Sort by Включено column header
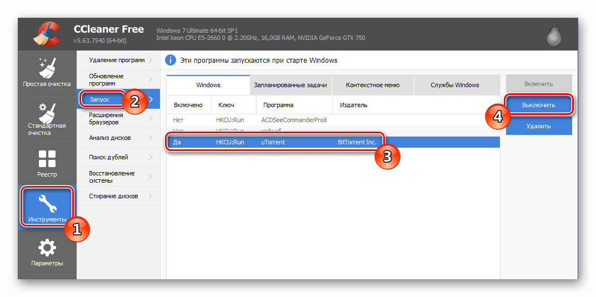596x297 pixels. tap(188, 105)
